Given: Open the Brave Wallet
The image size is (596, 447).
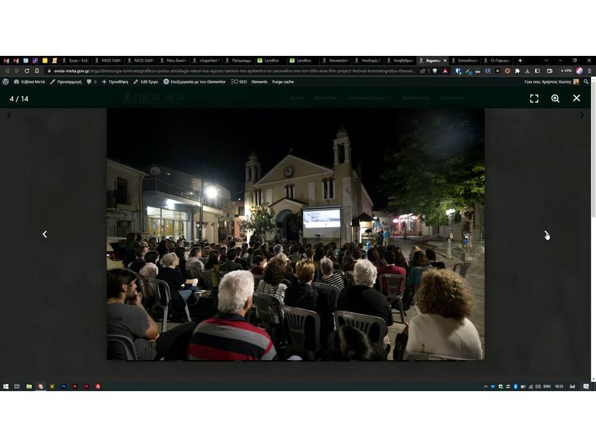Looking at the screenshot, I should tap(549, 71).
